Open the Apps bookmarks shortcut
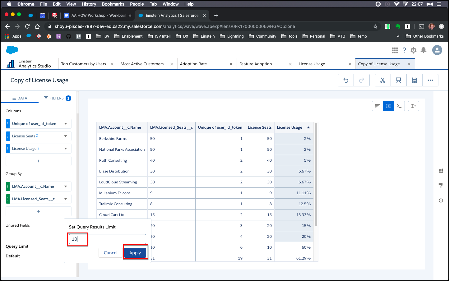 (13, 36)
